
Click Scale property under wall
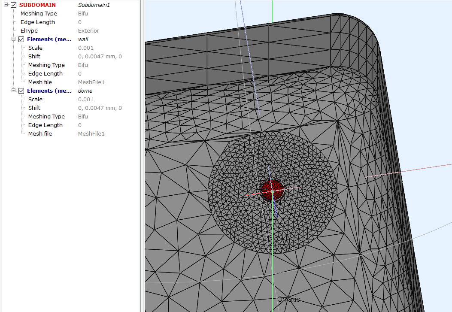click(x=35, y=48)
